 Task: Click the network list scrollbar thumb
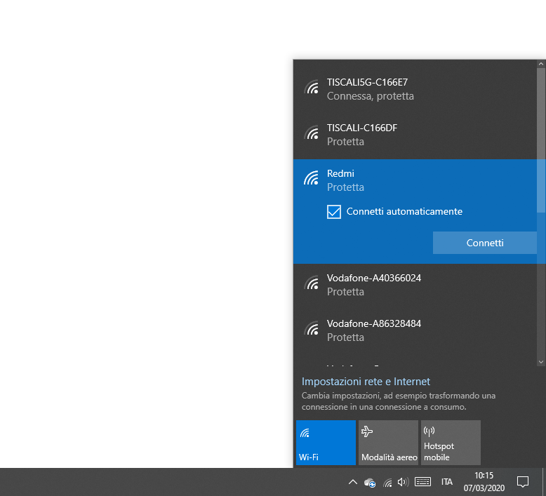[x=540, y=140]
